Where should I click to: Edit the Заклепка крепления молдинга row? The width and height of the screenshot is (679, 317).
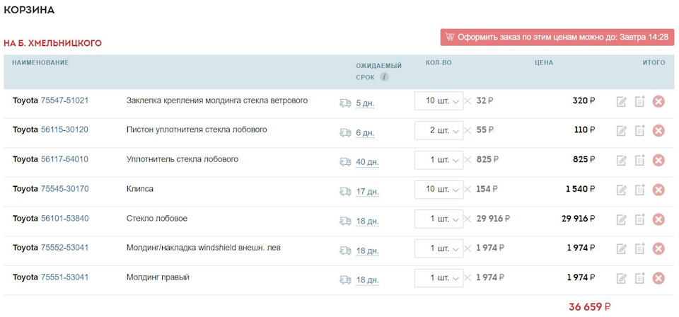(622, 101)
